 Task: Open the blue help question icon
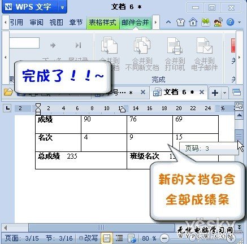coord(230,23)
